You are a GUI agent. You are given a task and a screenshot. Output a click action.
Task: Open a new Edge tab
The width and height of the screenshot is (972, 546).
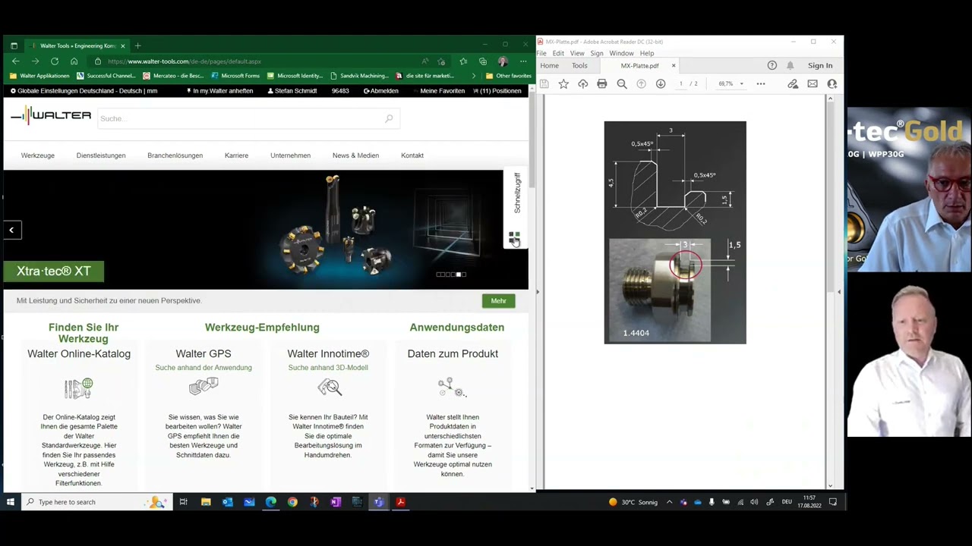[x=137, y=45]
